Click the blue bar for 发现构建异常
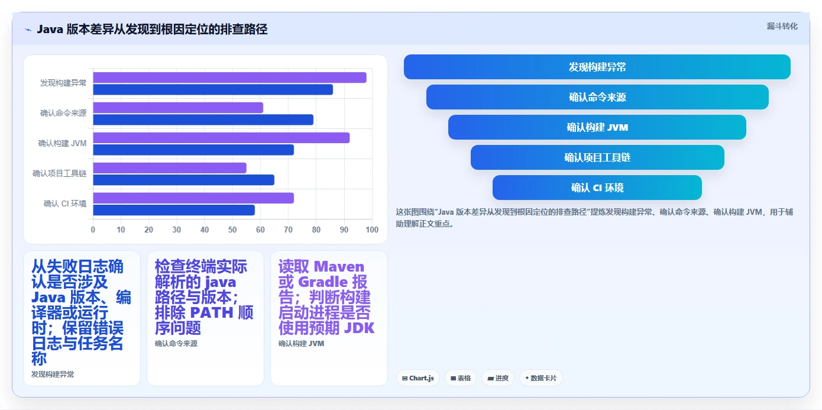Image resolution: width=822 pixels, height=410 pixels. [213, 89]
